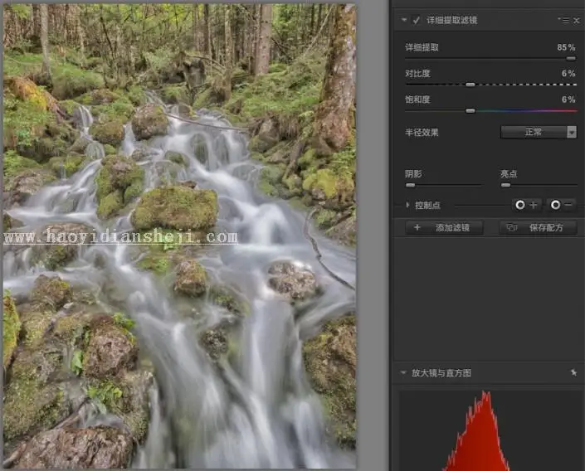Viewport: 585px width, 471px height.
Task: Open the filter panel options menu icon
Action: pyautogui.click(x=565, y=20)
